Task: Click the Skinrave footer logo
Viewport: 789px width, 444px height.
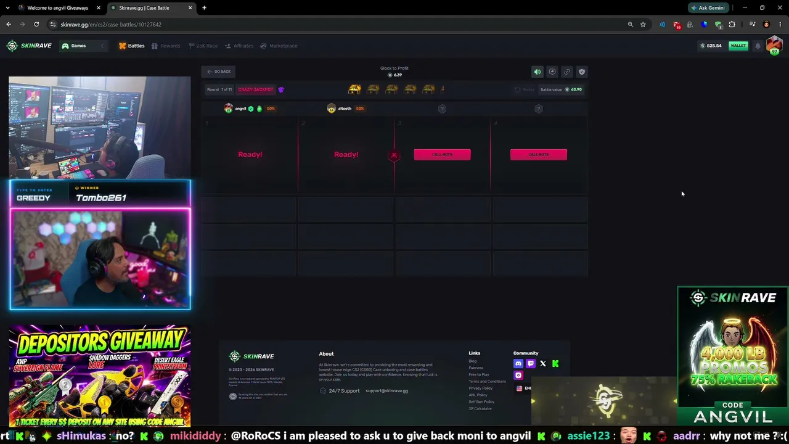Action: click(251, 356)
